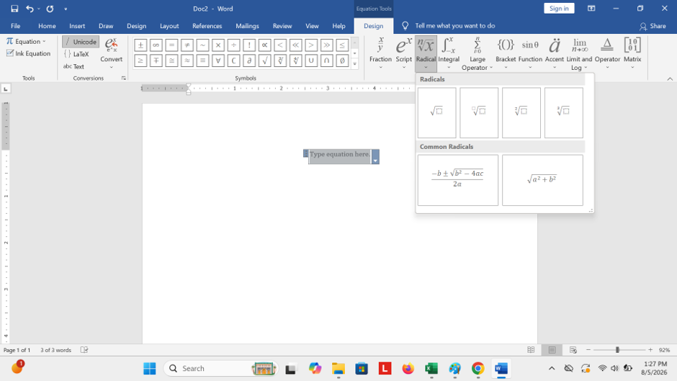This screenshot has height=381, width=677.
Task: Insert the approximately-equal (≅) symbol
Action: click(x=171, y=60)
